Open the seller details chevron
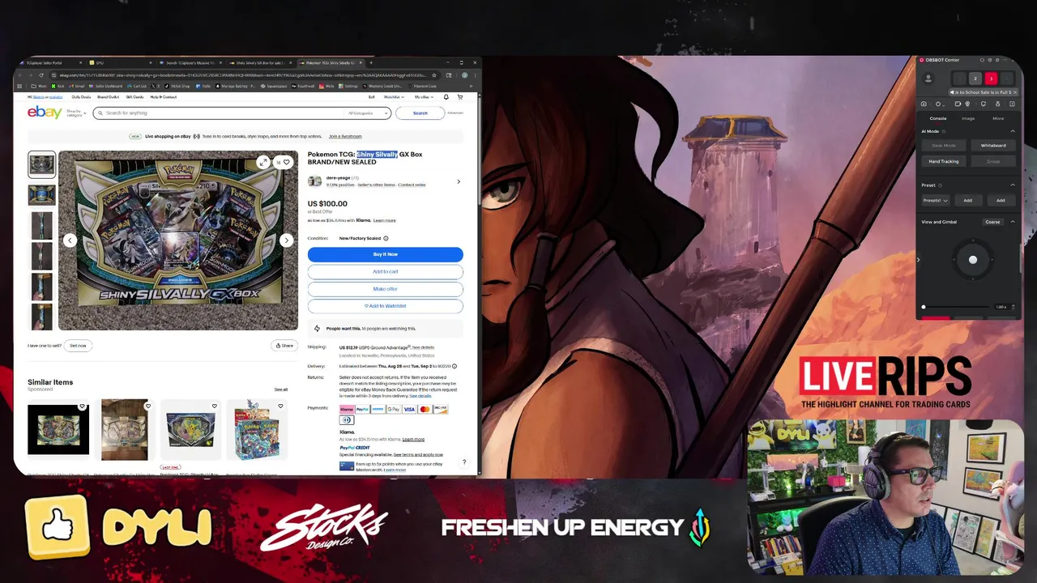Viewport: 1037px width, 583px height. (x=459, y=181)
